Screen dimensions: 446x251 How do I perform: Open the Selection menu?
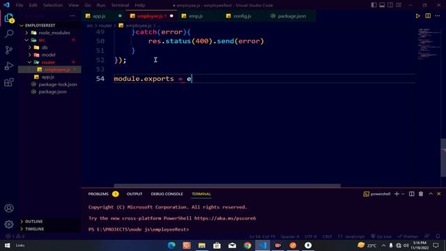[53, 5]
